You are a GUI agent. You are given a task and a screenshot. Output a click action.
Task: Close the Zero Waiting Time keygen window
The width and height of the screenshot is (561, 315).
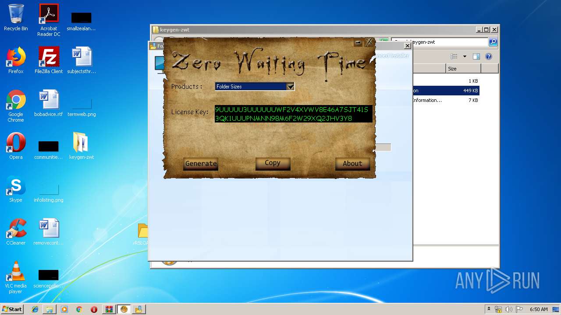tap(369, 42)
